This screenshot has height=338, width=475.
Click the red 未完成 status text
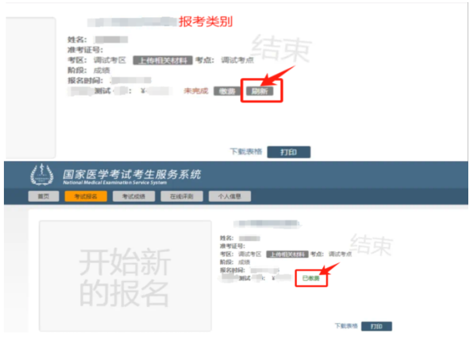tap(196, 91)
